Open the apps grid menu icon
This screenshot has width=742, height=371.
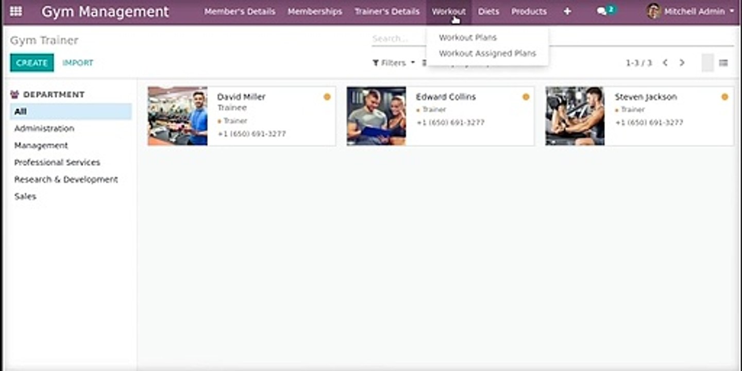(16, 11)
